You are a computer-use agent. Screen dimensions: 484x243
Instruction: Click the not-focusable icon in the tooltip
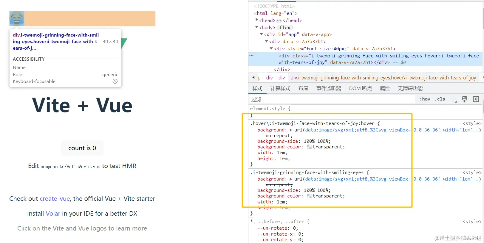click(115, 81)
